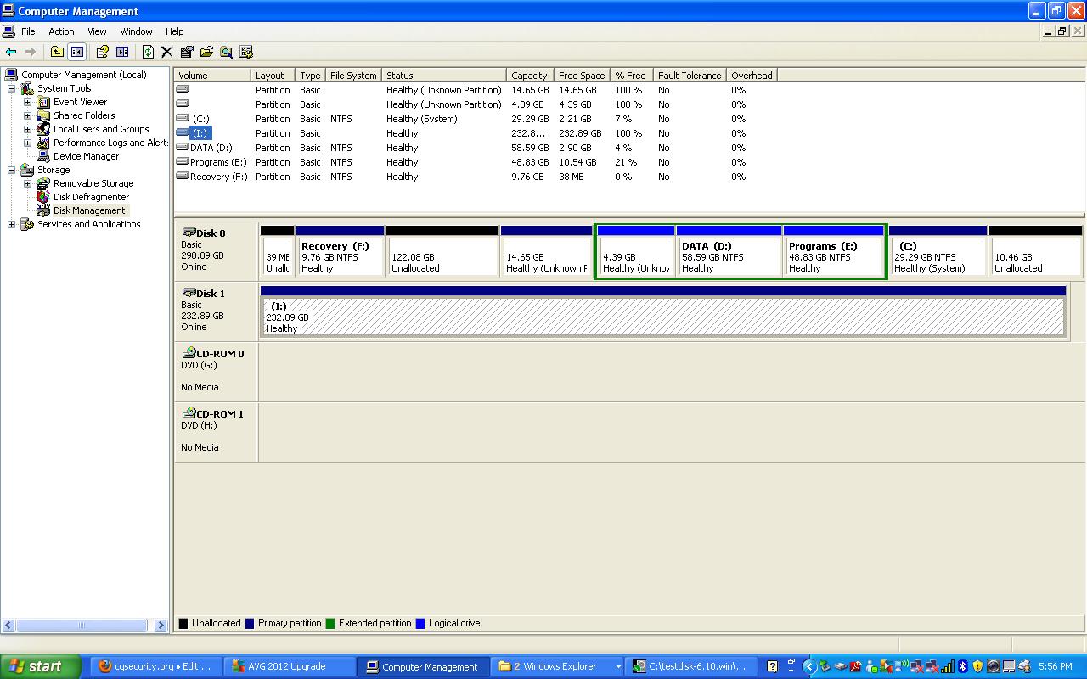Sort by the Fault Tolerance column header
The width and height of the screenshot is (1087, 679).
pyautogui.click(x=690, y=76)
